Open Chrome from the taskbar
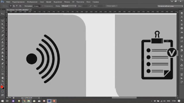Viewport: 184px width, 103px height. pyautogui.click(x=24, y=101)
